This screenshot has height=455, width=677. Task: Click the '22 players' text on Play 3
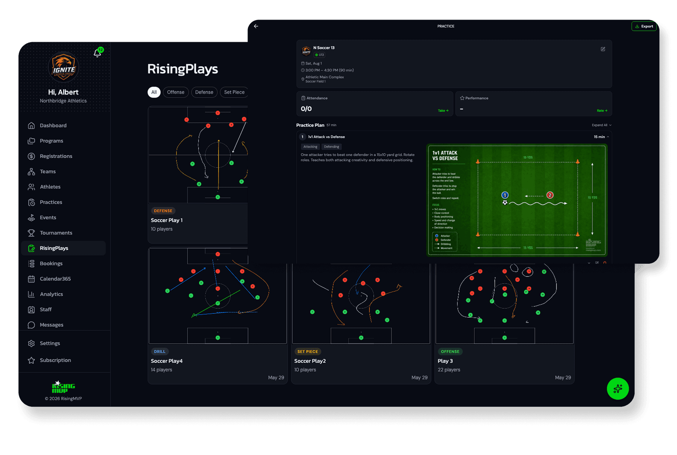point(449,370)
